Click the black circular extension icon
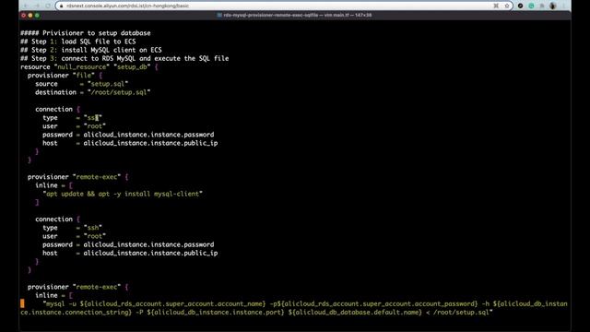The width and height of the screenshot is (590, 332). coord(520,6)
